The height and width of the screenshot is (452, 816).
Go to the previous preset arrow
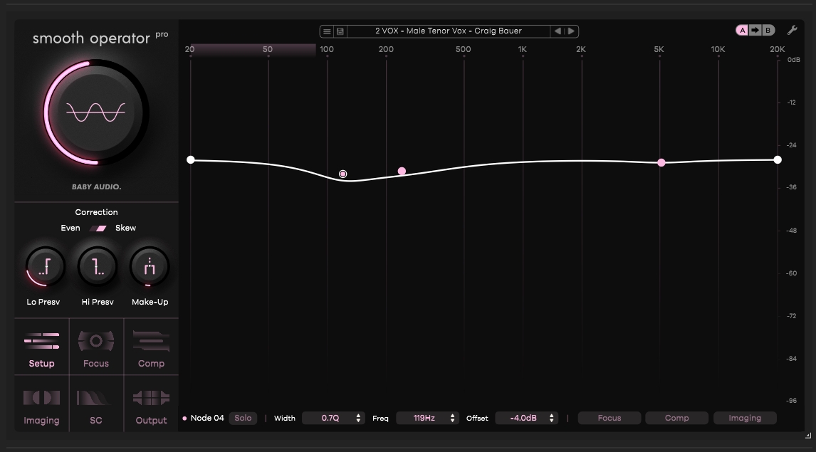(x=558, y=31)
